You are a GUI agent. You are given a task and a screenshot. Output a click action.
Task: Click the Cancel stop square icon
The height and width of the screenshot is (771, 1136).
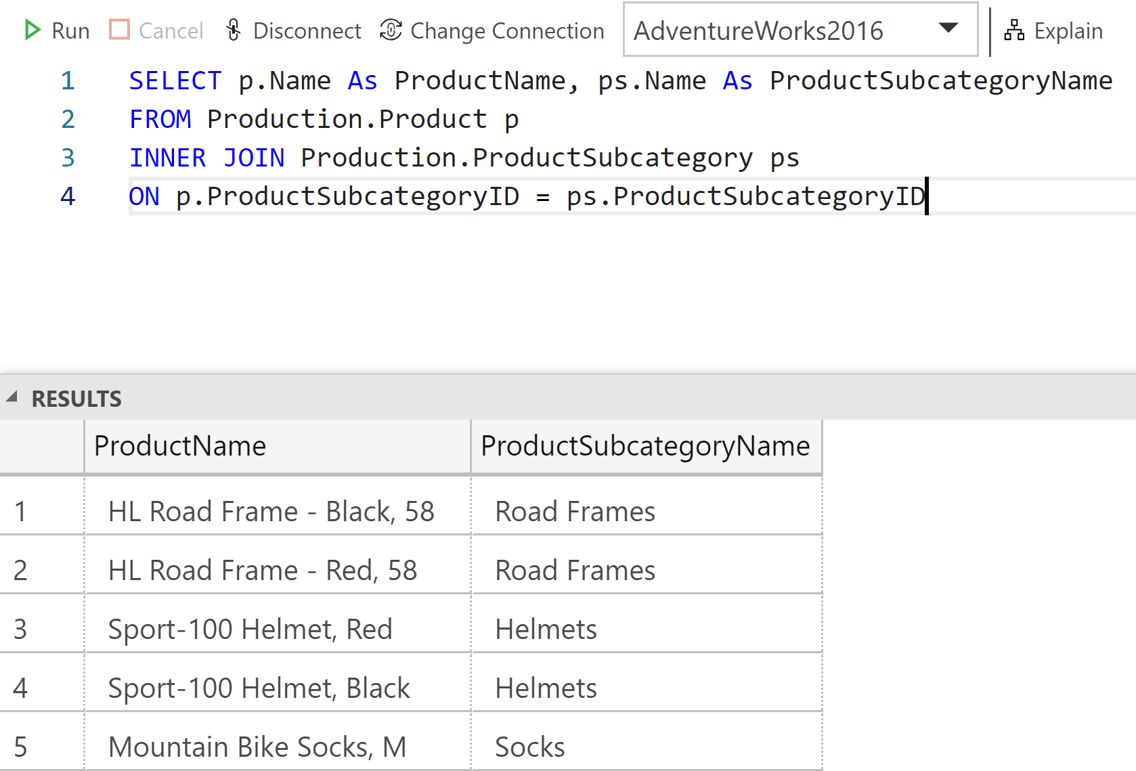(120, 30)
